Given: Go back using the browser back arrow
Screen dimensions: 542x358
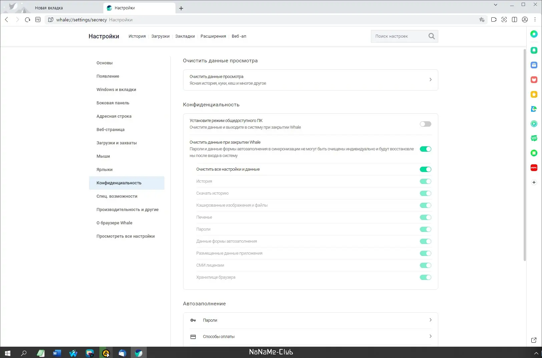Looking at the screenshot, I should [7, 20].
